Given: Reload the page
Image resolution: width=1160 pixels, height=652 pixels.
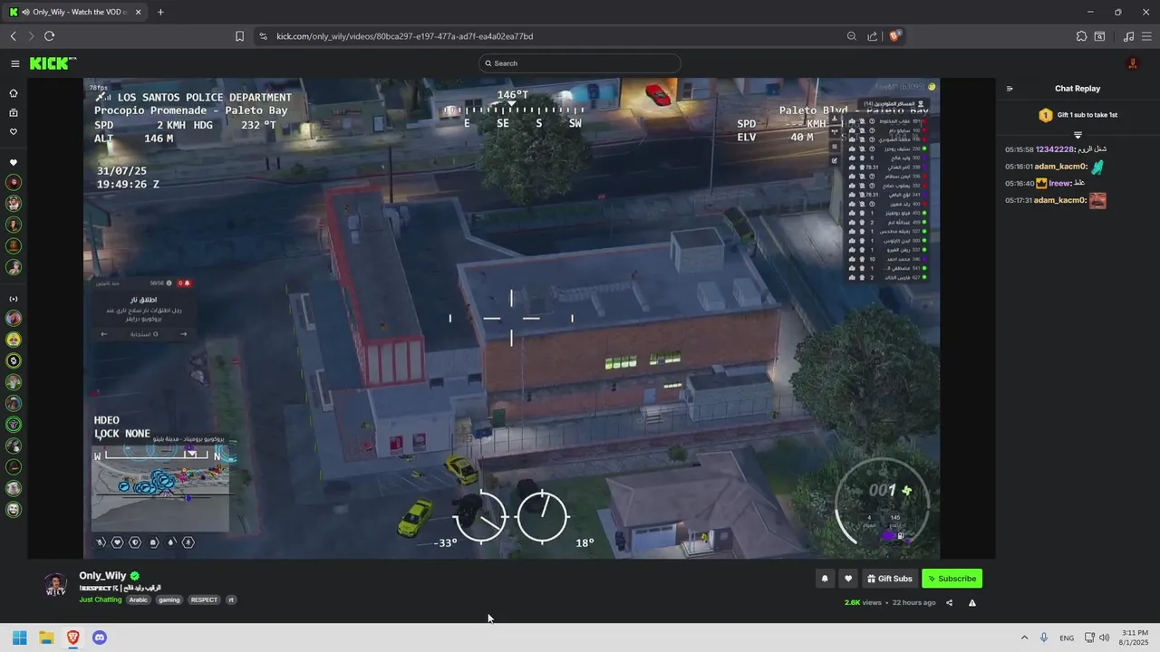Looking at the screenshot, I should [x=49, y=36].
